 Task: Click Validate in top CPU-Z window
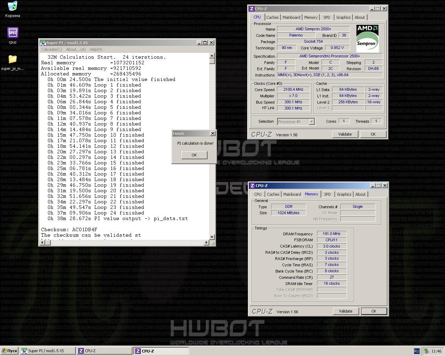[345, 134]
